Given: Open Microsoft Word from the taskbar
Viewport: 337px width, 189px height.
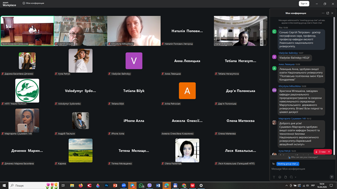Looking at the screenshot, I should [158, 185].
